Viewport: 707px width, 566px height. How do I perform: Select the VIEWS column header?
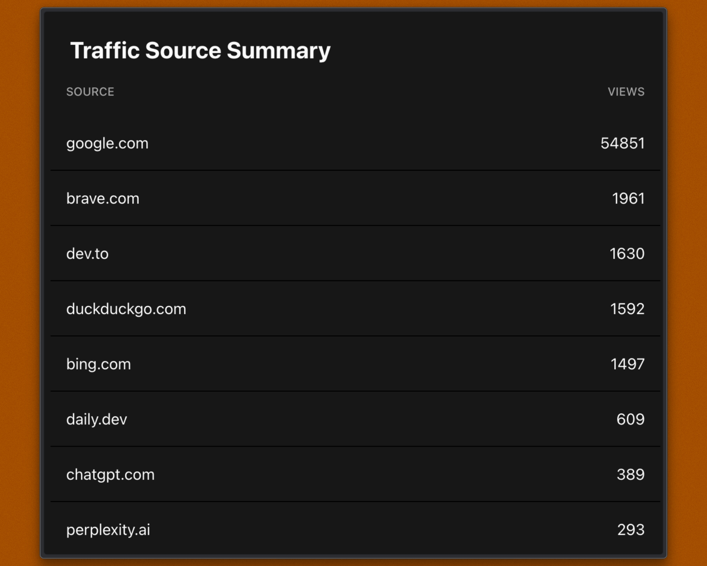pyautogui.click(x=626, y=92)
